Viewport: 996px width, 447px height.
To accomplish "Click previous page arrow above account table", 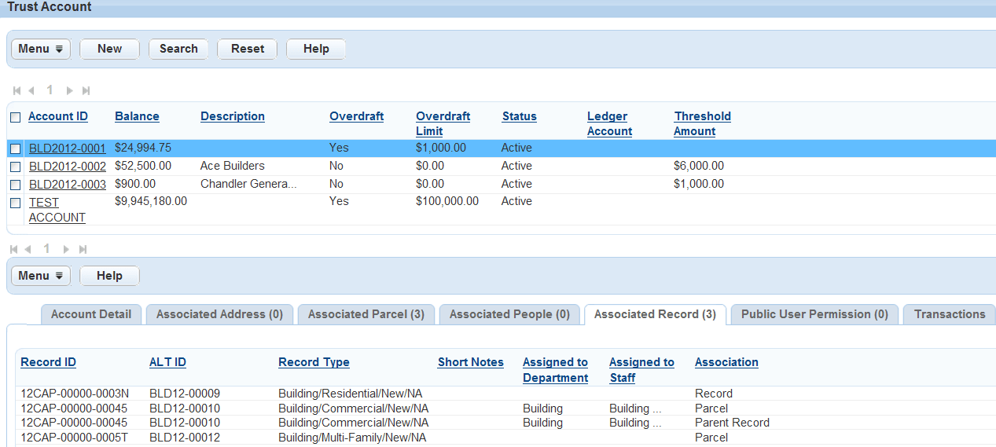I will [x=31, y=91].
